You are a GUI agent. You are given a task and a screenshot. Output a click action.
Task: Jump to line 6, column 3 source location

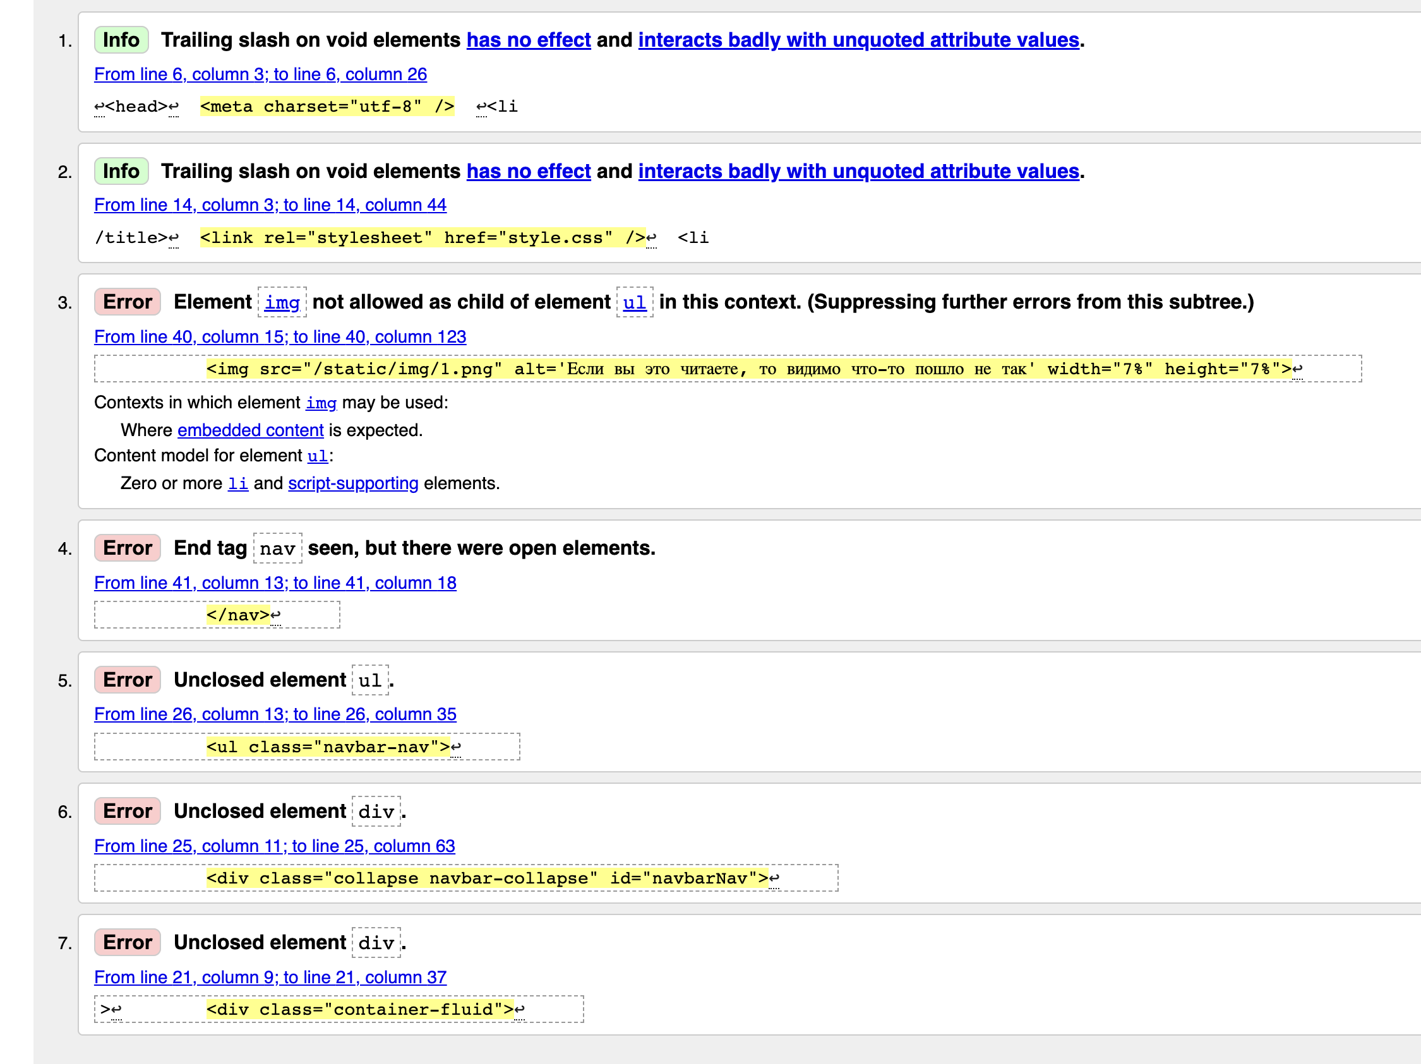pyautogui.click(x=260, y=74)
